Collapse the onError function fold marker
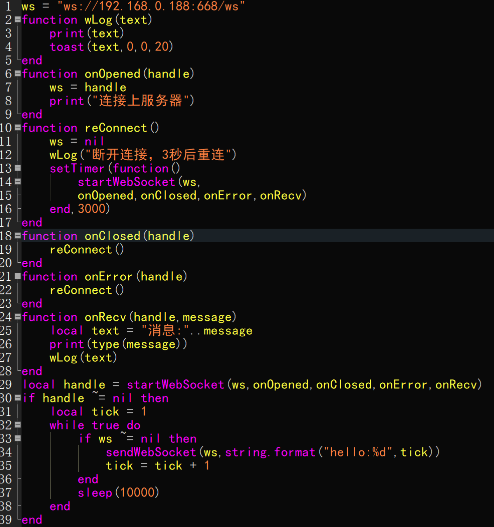Screen dimensions: 494x527 pos(18,276)
